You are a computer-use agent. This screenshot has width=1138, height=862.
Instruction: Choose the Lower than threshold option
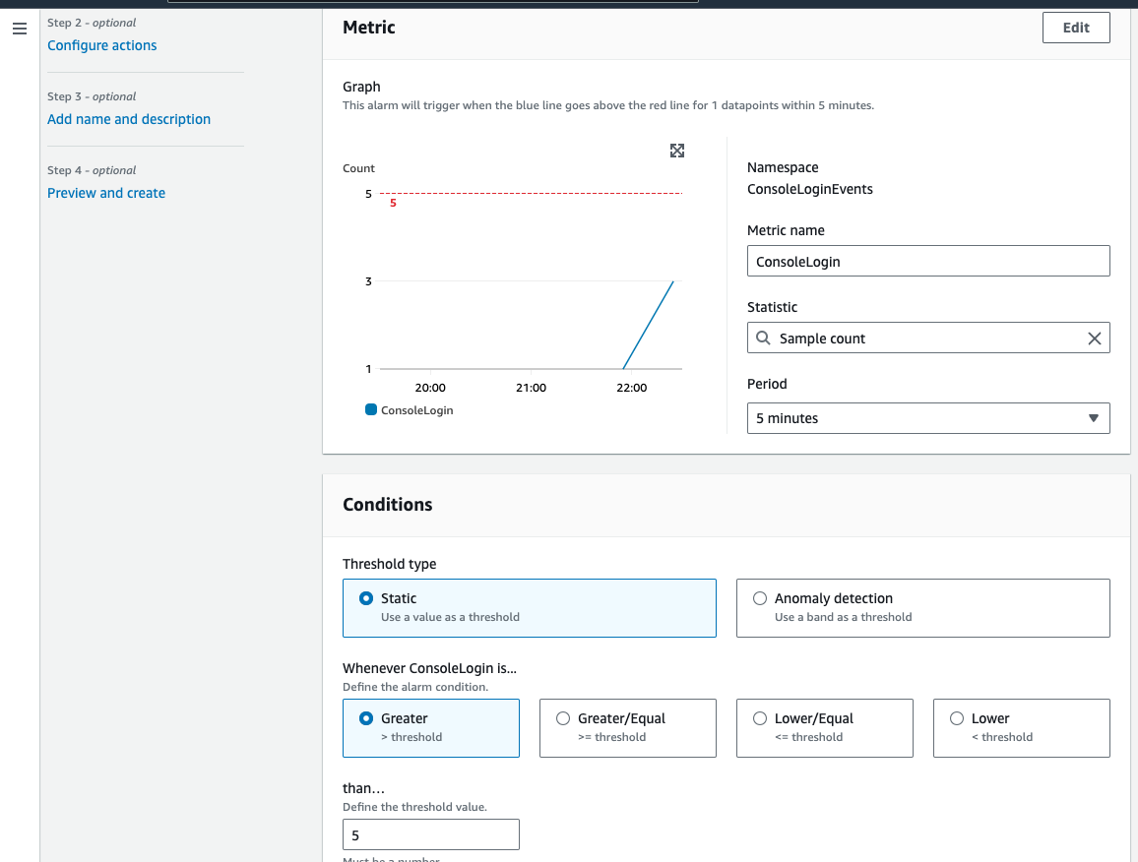957,718
